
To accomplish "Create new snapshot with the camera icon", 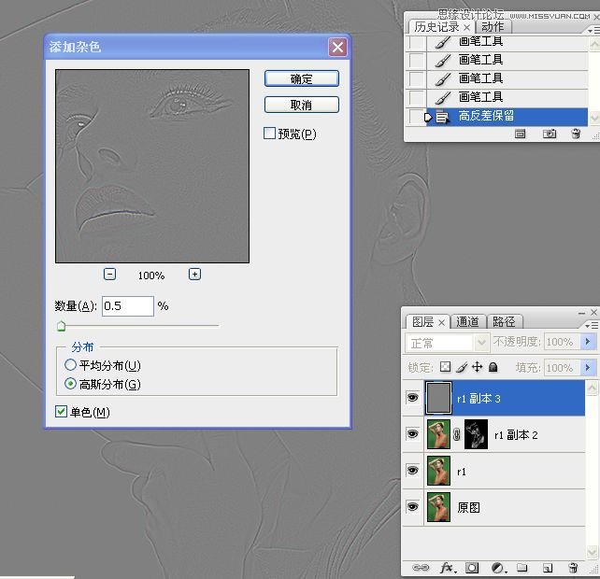I will (550, 134).
